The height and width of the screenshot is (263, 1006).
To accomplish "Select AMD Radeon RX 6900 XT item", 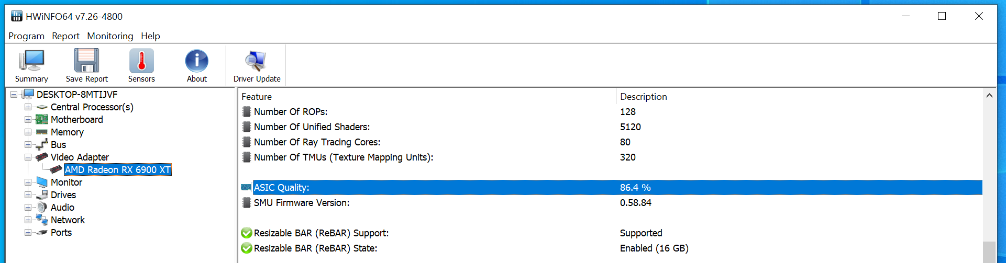I will point(118,170).
